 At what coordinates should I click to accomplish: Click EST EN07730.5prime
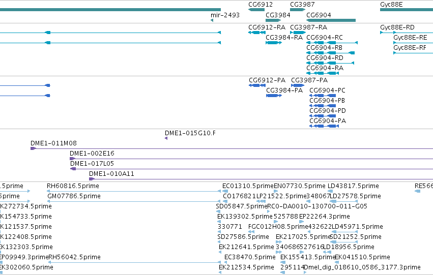(x=276, y=191)
